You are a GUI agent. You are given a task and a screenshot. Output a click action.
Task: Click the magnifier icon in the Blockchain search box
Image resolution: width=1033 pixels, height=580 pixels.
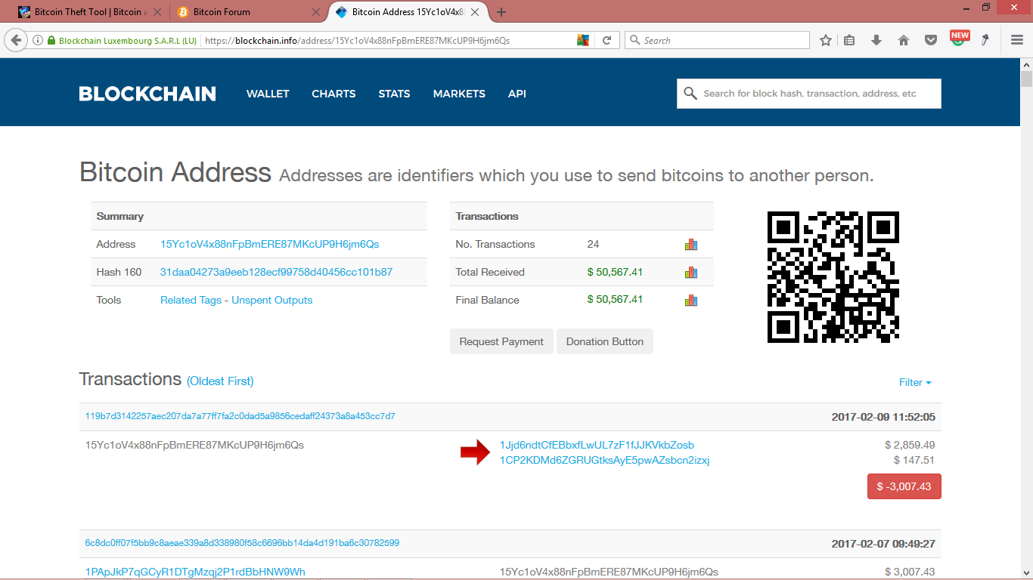pos(690,94)
